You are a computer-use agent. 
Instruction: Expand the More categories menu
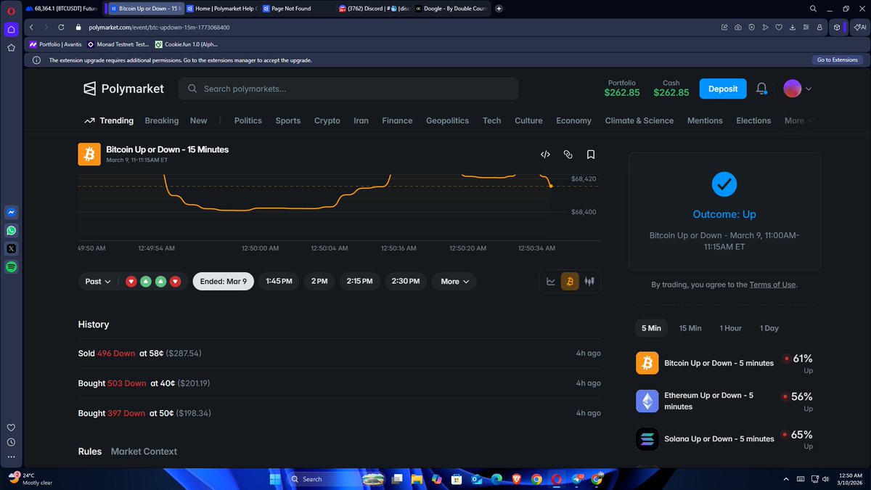click(798, 121)
